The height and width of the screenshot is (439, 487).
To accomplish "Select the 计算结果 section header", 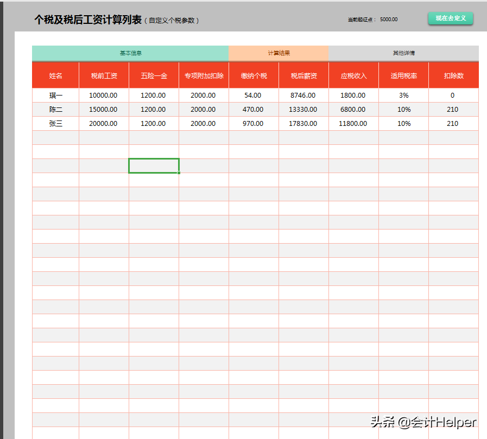I will click(x=279, y=53).
